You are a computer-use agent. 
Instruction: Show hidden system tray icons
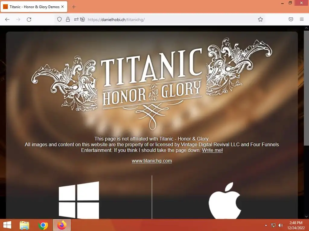pyautogui.click(x=266, y=225)
